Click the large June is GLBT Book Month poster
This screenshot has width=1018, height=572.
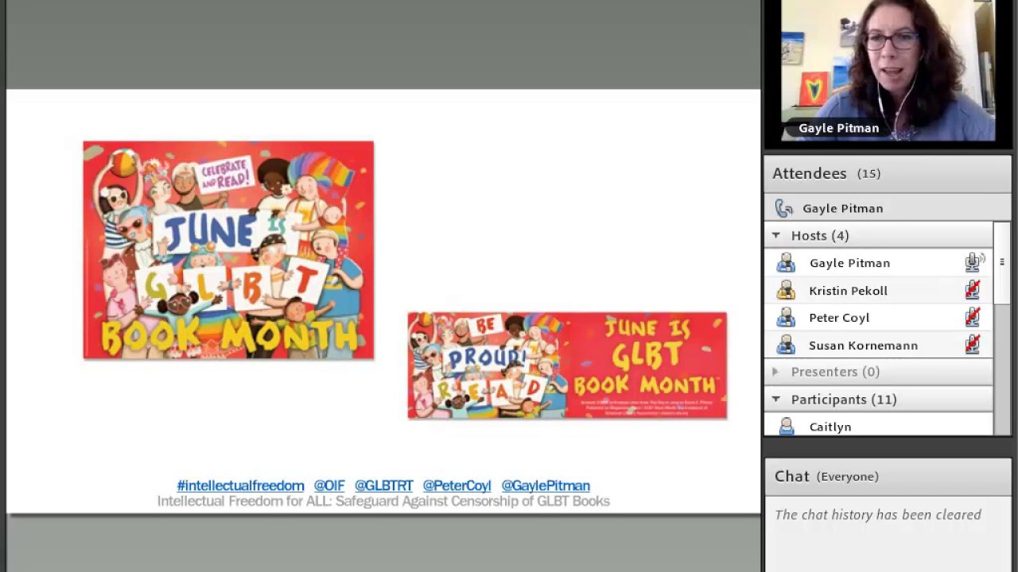tap(228, 250)
